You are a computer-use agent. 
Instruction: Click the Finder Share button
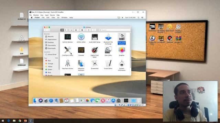click(89, 30)
